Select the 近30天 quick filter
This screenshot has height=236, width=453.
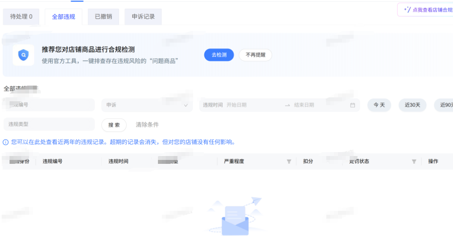(x=412, y=105)
